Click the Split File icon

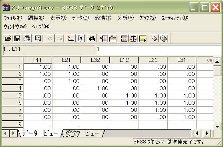click(124, 38)
